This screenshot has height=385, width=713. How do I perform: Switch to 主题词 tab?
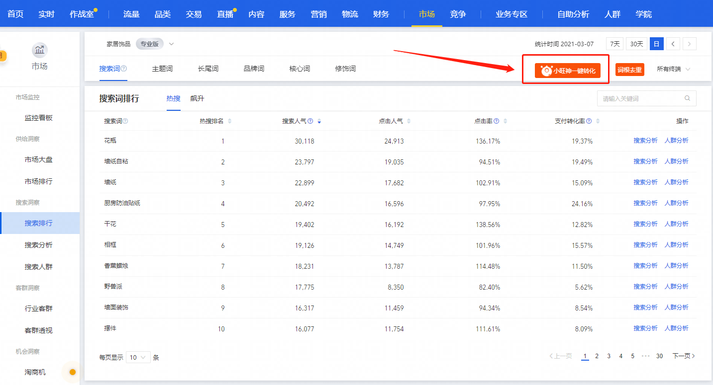pyautogui.click(x=162, y=69)
